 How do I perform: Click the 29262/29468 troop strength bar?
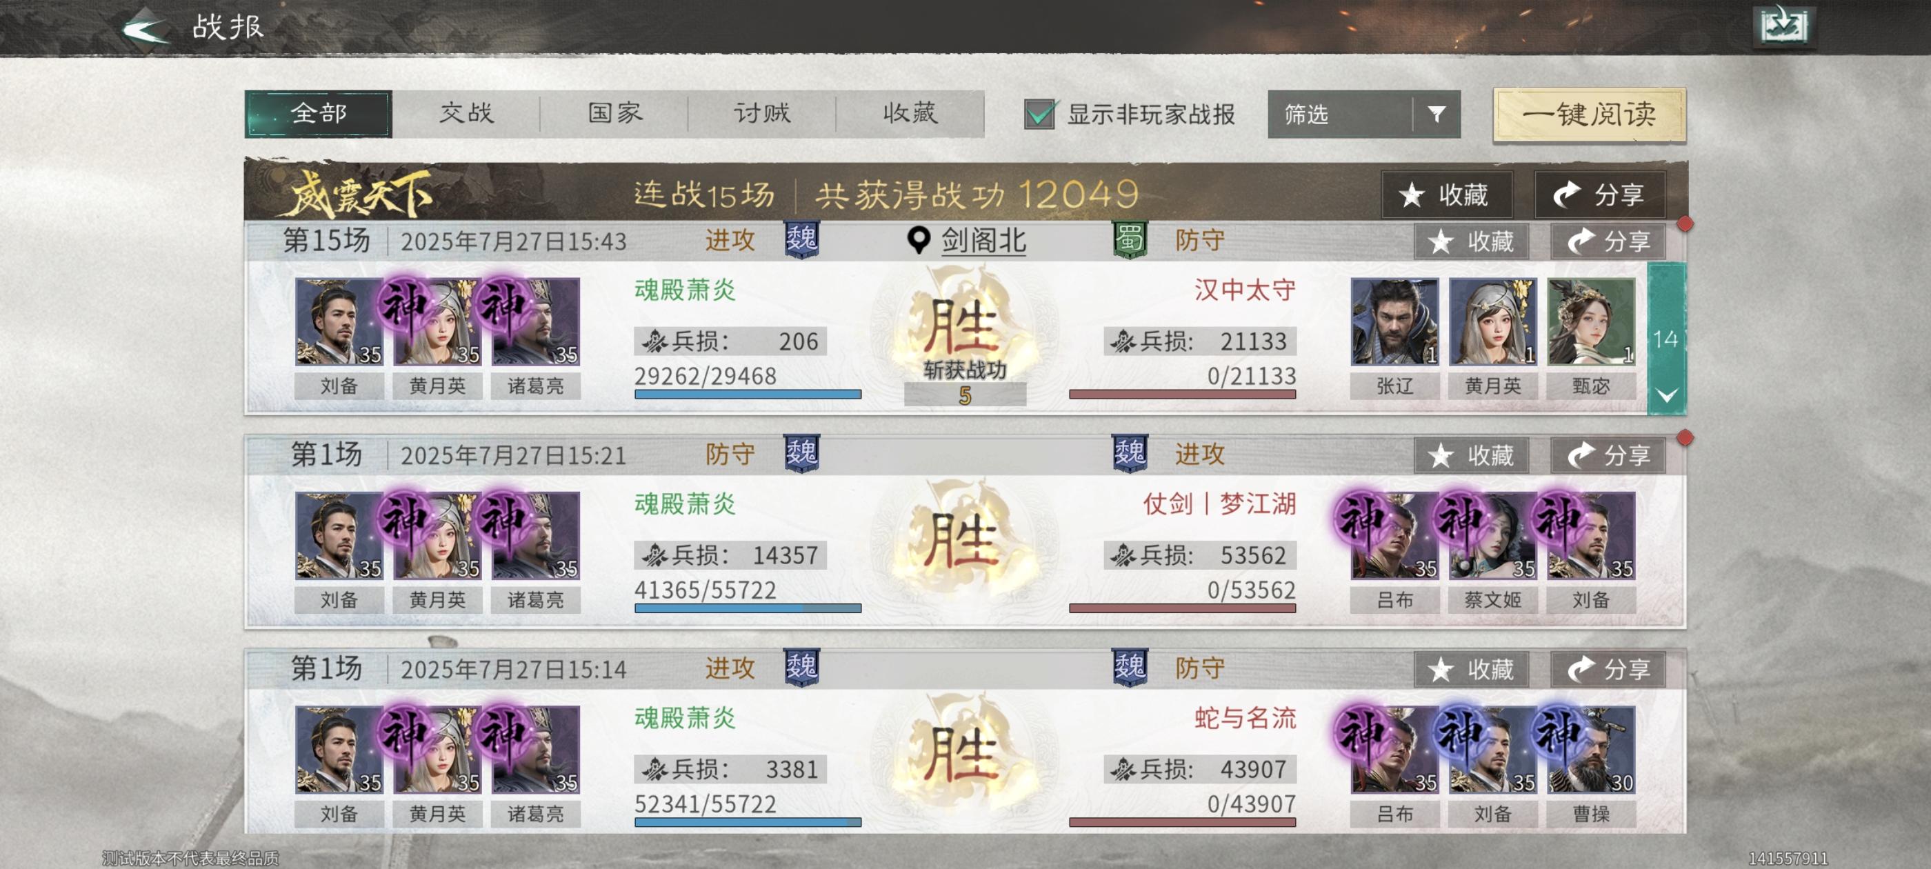coord(748,394)
